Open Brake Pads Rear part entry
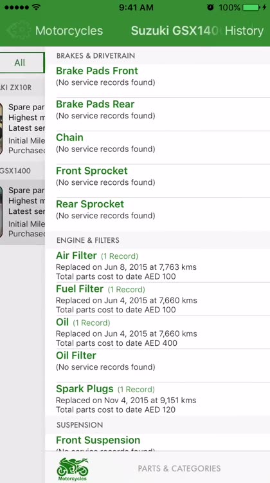This screenshot has height=483, width=270. pyautogui.click(x=157, y=114)
